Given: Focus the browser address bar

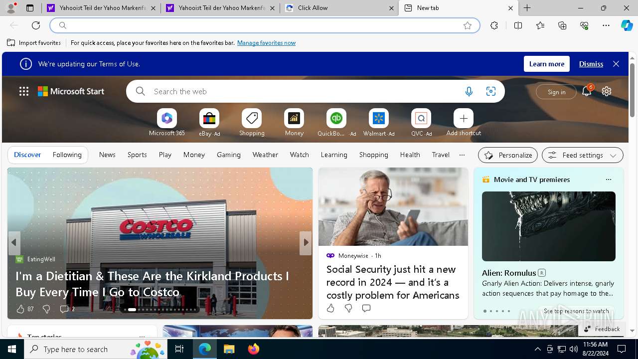Looking at the screenshot, I should click(x=265, y=25).
